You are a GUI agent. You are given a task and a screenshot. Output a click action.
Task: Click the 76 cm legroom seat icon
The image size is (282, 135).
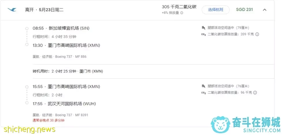[204, 86]
